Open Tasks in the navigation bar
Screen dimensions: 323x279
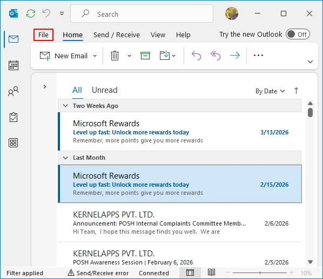[14, 117]
